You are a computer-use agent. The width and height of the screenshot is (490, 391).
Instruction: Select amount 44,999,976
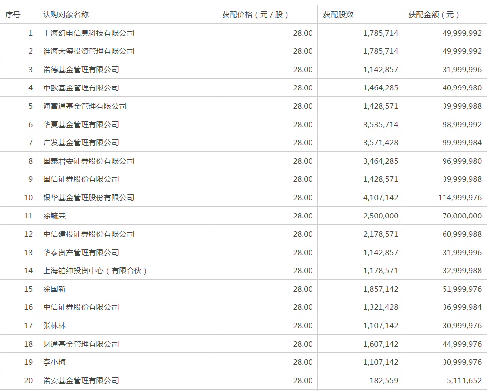462,344
